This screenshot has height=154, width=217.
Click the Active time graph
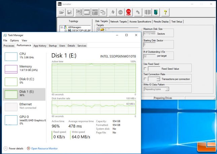coord(94,78)
